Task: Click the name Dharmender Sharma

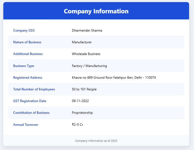Action: [x=87, y=30]
